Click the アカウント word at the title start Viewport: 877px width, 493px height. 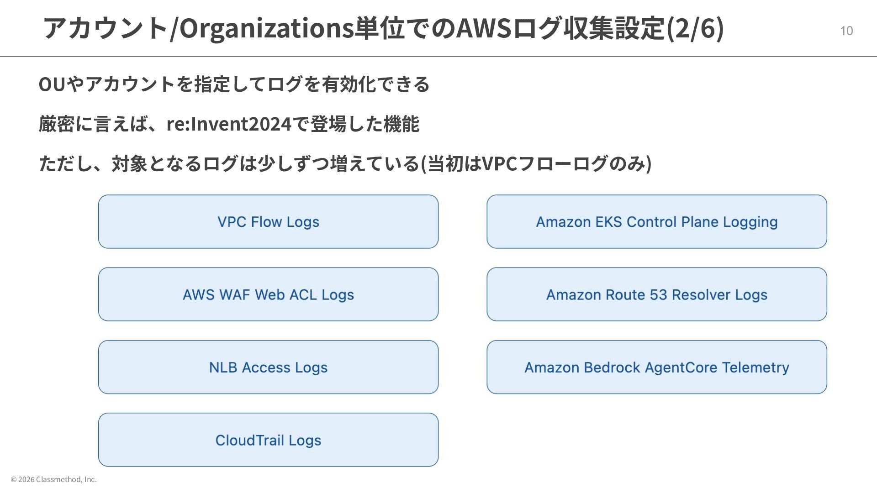point(105,28)
